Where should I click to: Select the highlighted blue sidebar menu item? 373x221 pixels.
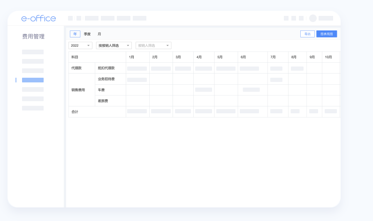click(33, 80)
